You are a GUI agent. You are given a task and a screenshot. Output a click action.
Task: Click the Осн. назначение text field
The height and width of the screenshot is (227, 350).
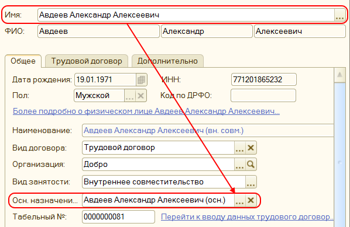point(158,200)
